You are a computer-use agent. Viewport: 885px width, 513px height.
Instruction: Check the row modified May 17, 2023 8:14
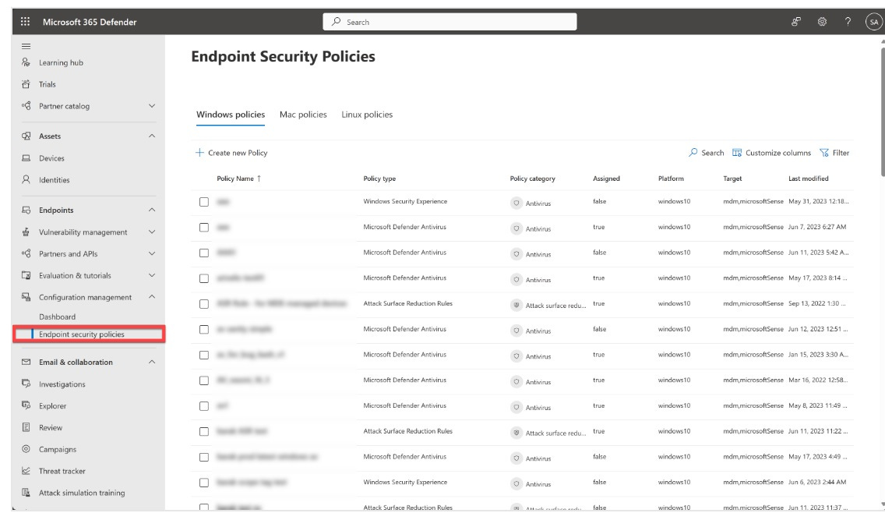204,278
